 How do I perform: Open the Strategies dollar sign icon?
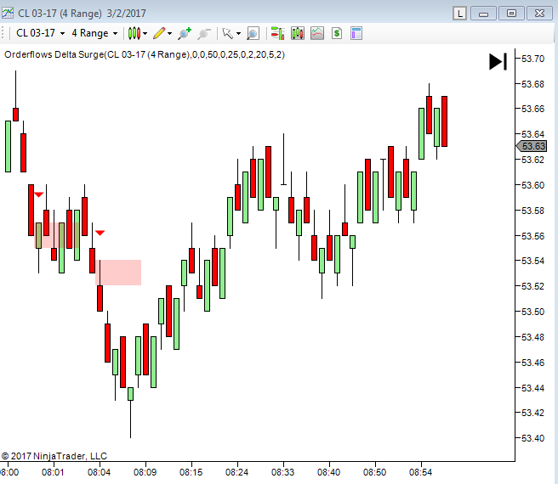point(337,33)
